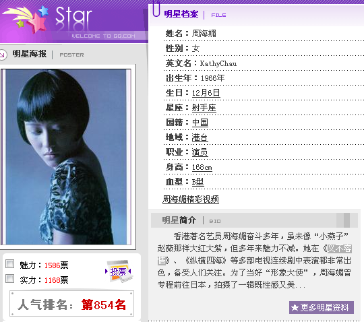Check the 实力 vote checkbox
The height and width of the screenshot is (322, 364).
pos(9,278)
